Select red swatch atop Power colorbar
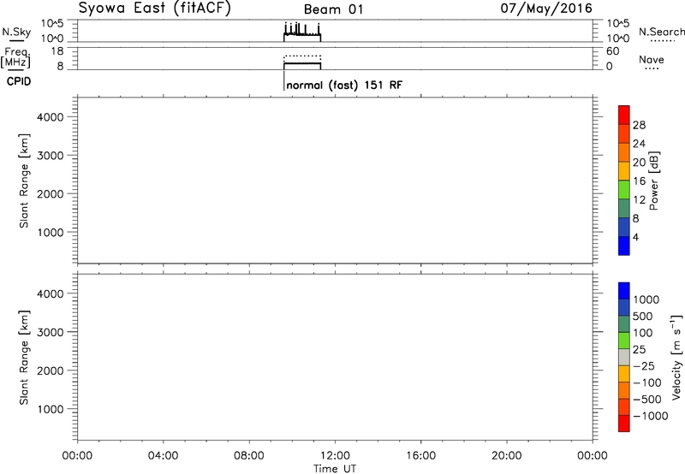The image size is (685, 474). point(624,115)
